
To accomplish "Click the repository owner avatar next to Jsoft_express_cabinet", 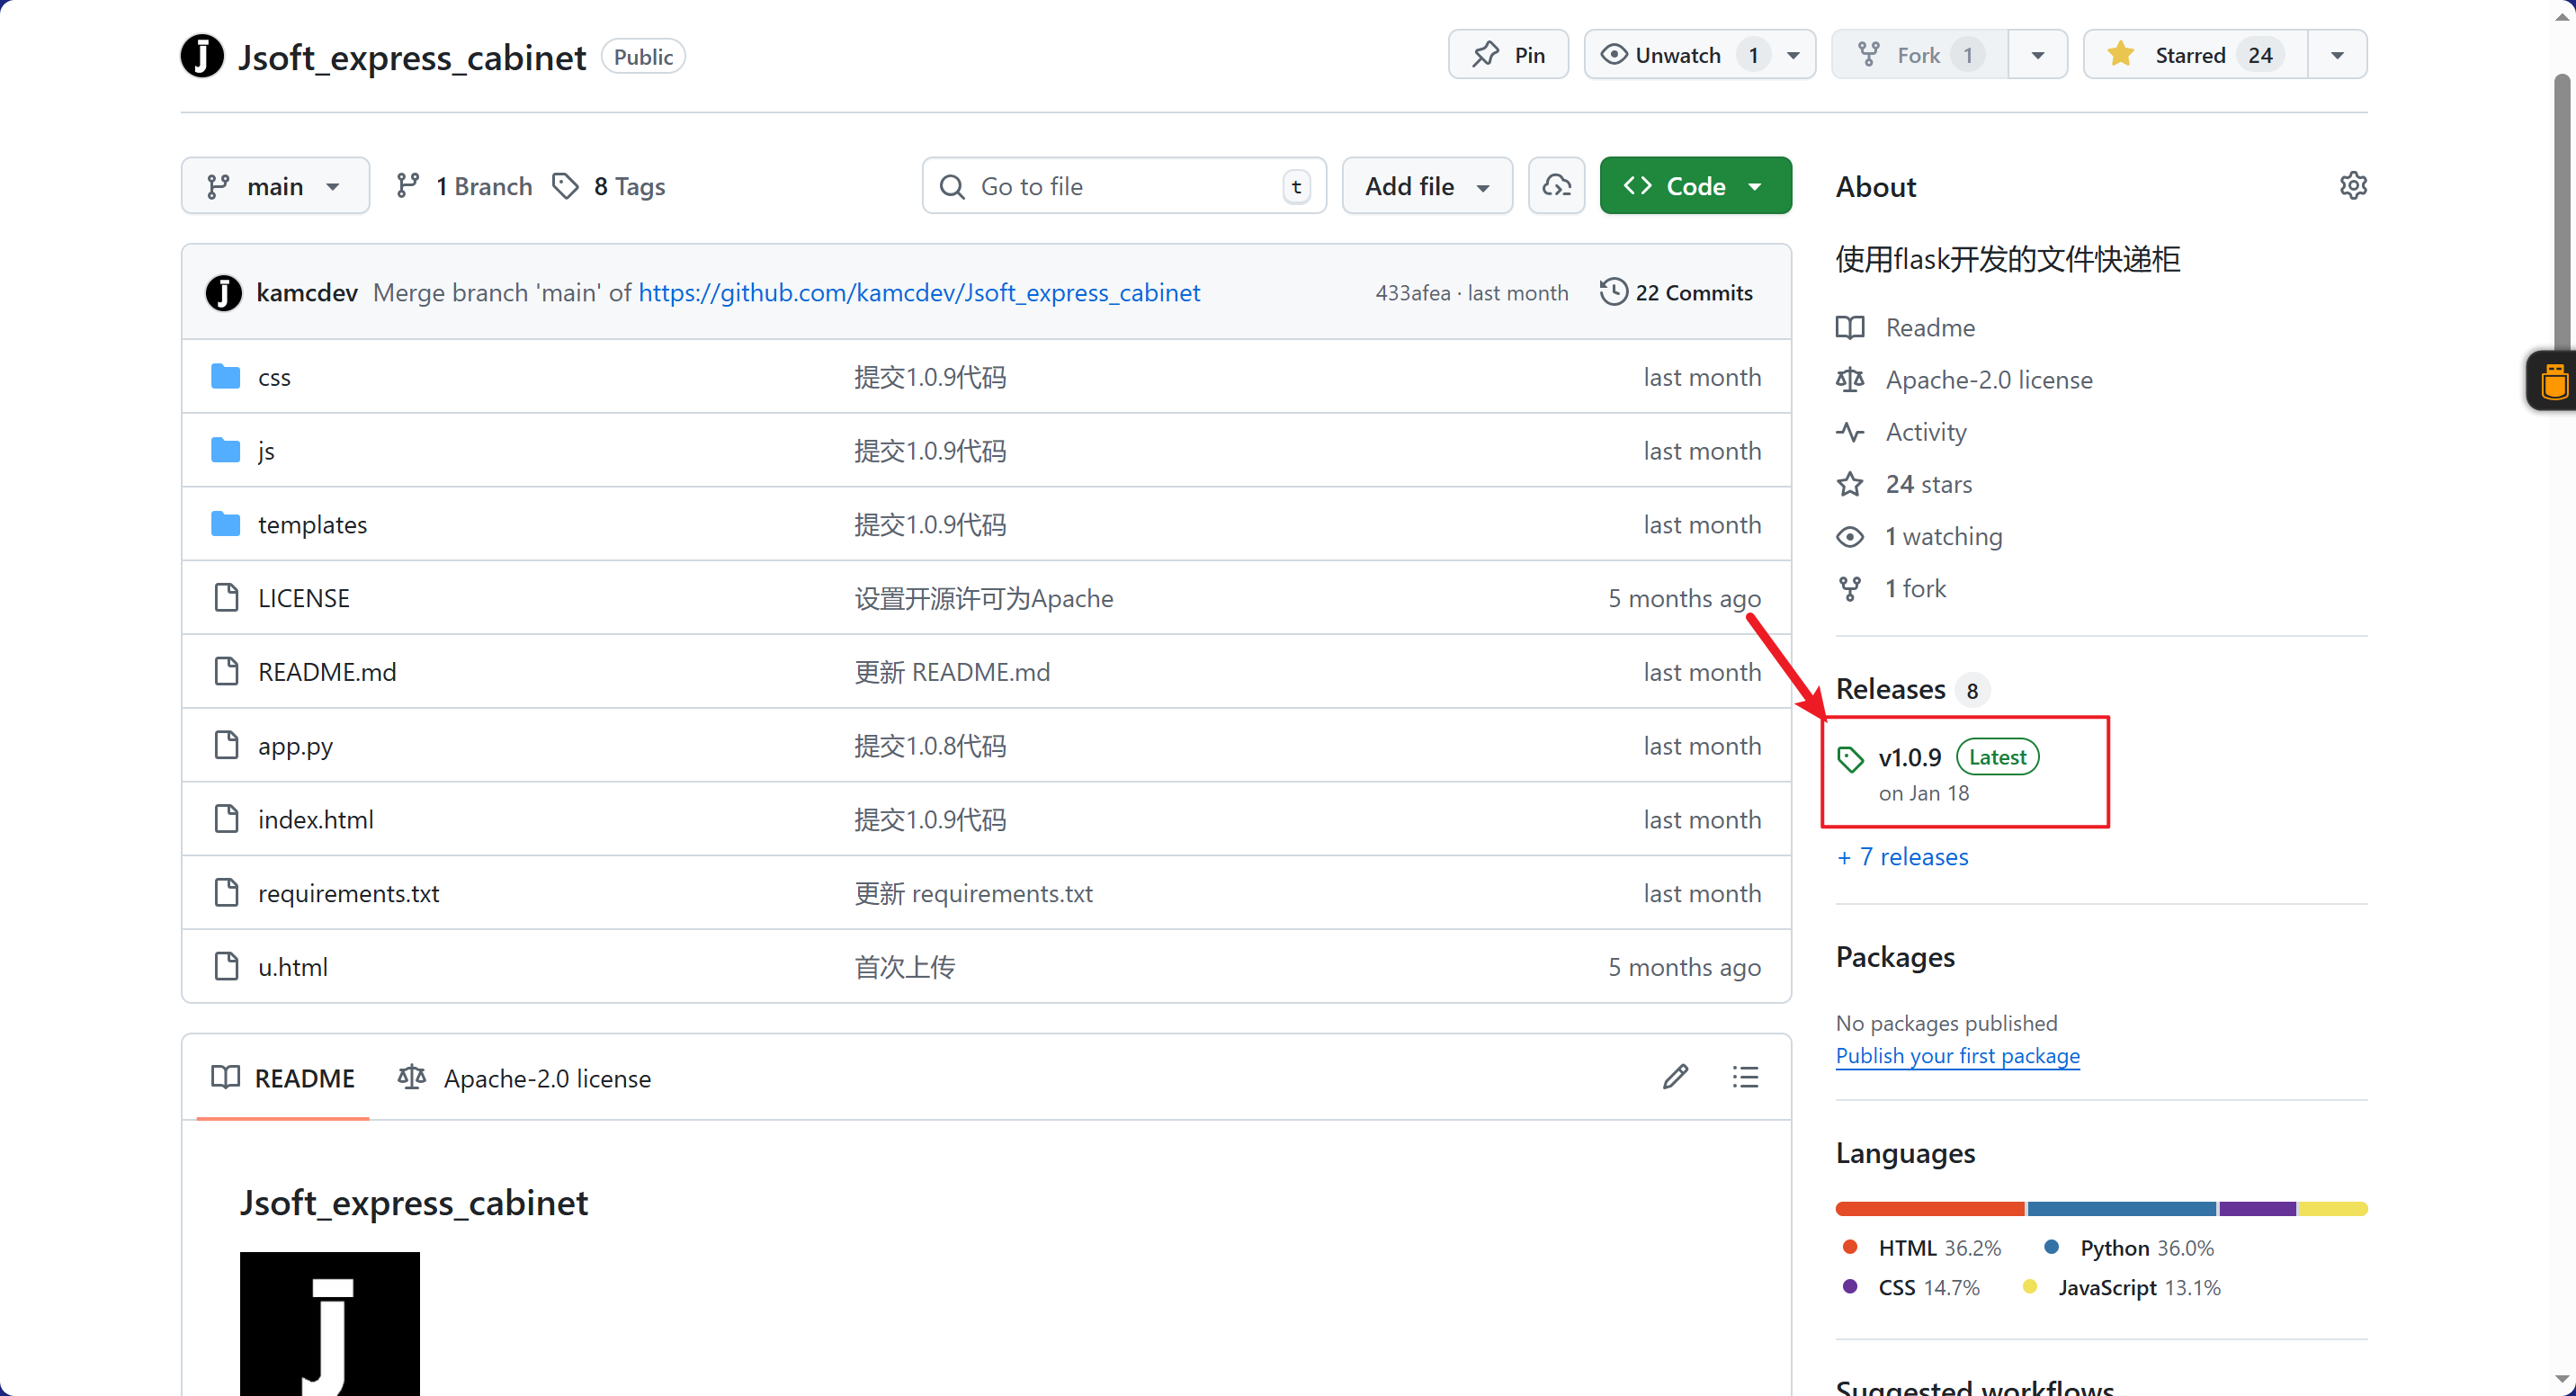I will (202, 56).
